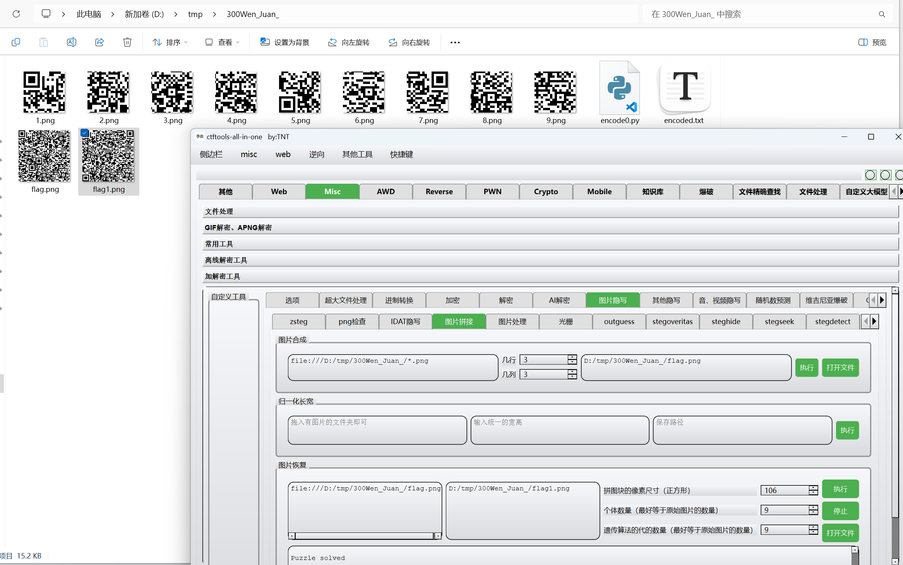The width and height of the screenshot is (903, 565).
Task: Select the 1.png QR thumbnail
Action: click(45, 92)
